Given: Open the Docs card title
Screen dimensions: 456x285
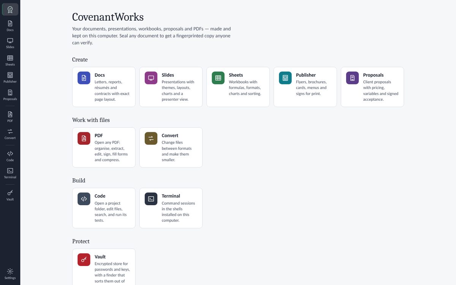Looking at the screenshot, I should point(100,75).
